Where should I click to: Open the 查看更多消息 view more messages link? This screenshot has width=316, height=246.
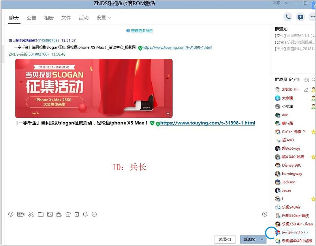pyautogui.click(x=142, y=31)
